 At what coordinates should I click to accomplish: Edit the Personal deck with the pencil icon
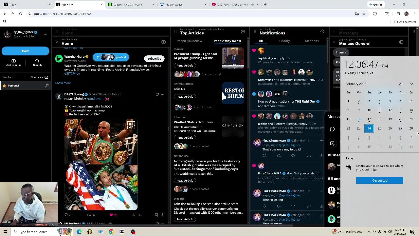(x=46, y=86)
